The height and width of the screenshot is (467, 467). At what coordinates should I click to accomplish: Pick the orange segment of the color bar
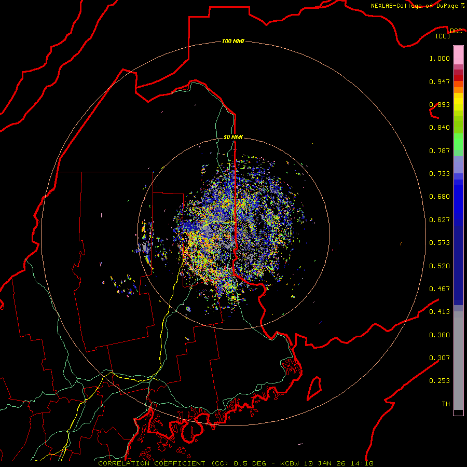pyautogui.click(x=458, y=90)
